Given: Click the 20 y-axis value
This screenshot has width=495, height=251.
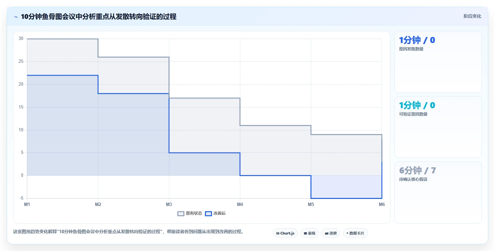Looking at the screenshot, I should tap(21, 84).
